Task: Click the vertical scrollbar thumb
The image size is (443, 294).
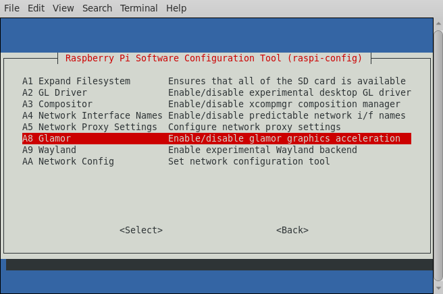Action: pyautogui.click(x=438, y=156)
